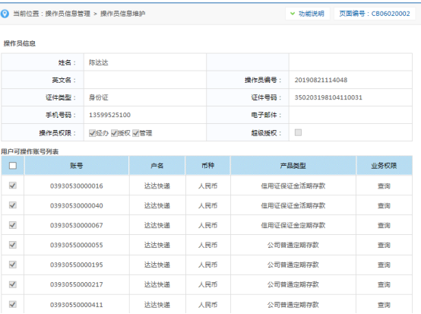Click the 页面编号 CB06020002 label
This screenshot has width=421, height=314.
[x=375, y=14]
